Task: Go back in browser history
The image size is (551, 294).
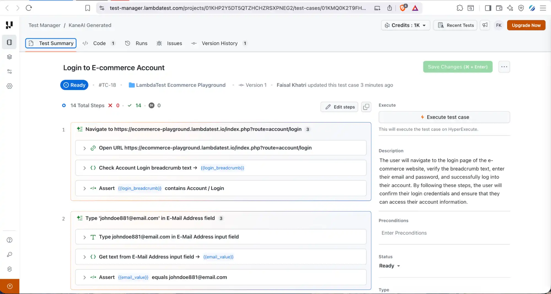Action: pos(7,8)
